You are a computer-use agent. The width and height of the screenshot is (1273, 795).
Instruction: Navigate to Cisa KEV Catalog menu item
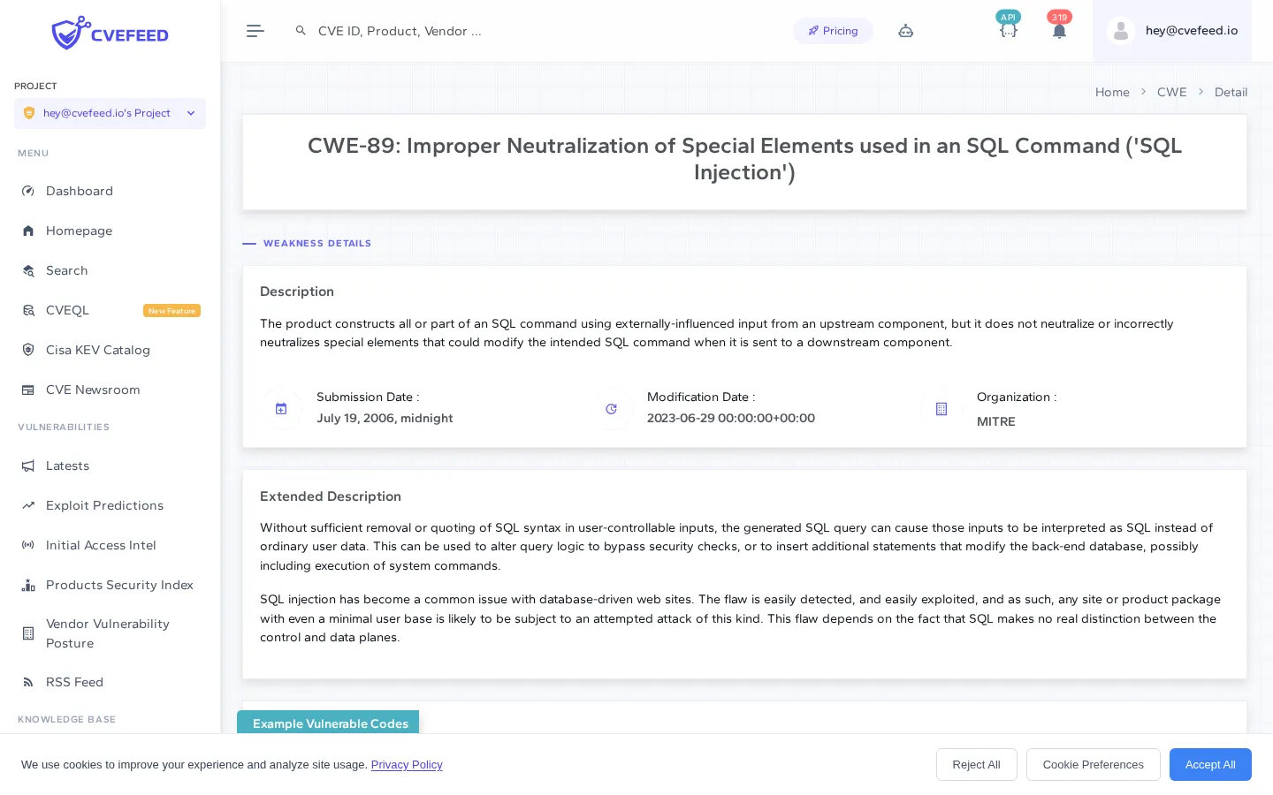98,350
